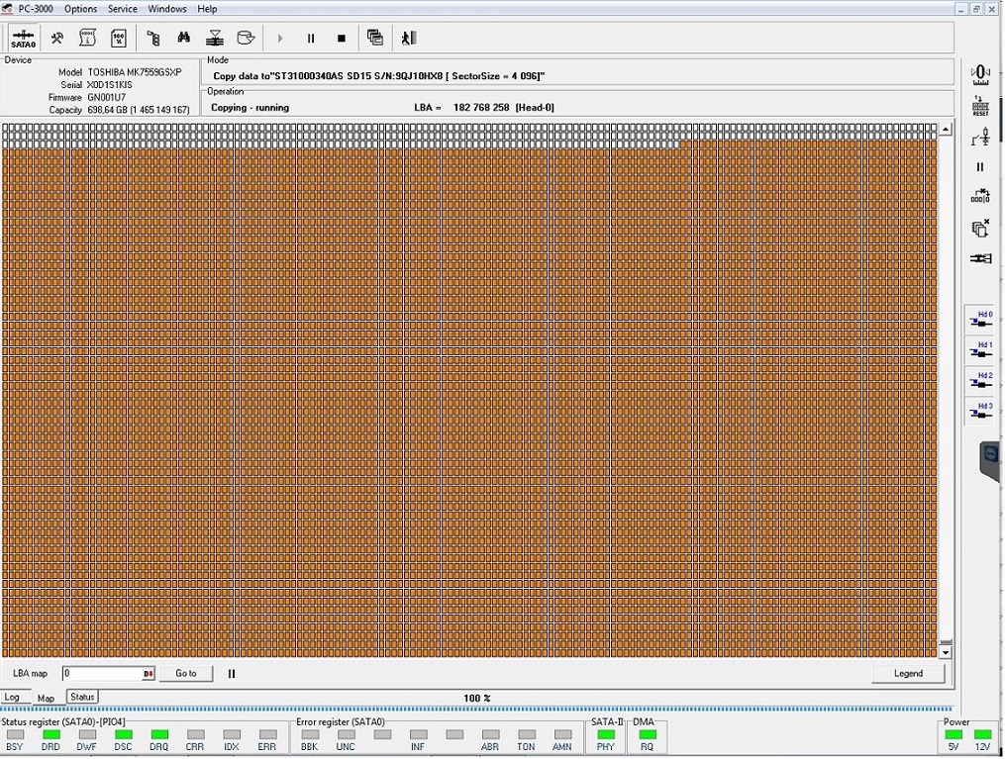Switch to the Log tab
The image size is (1005, 759).
pos(13,698)
